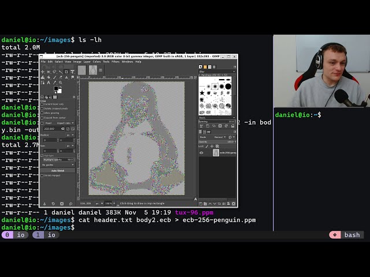370x277 pixels.
Task: Toggle lock position and size icon
Action: pyautogui.click(x=212, y=146)
